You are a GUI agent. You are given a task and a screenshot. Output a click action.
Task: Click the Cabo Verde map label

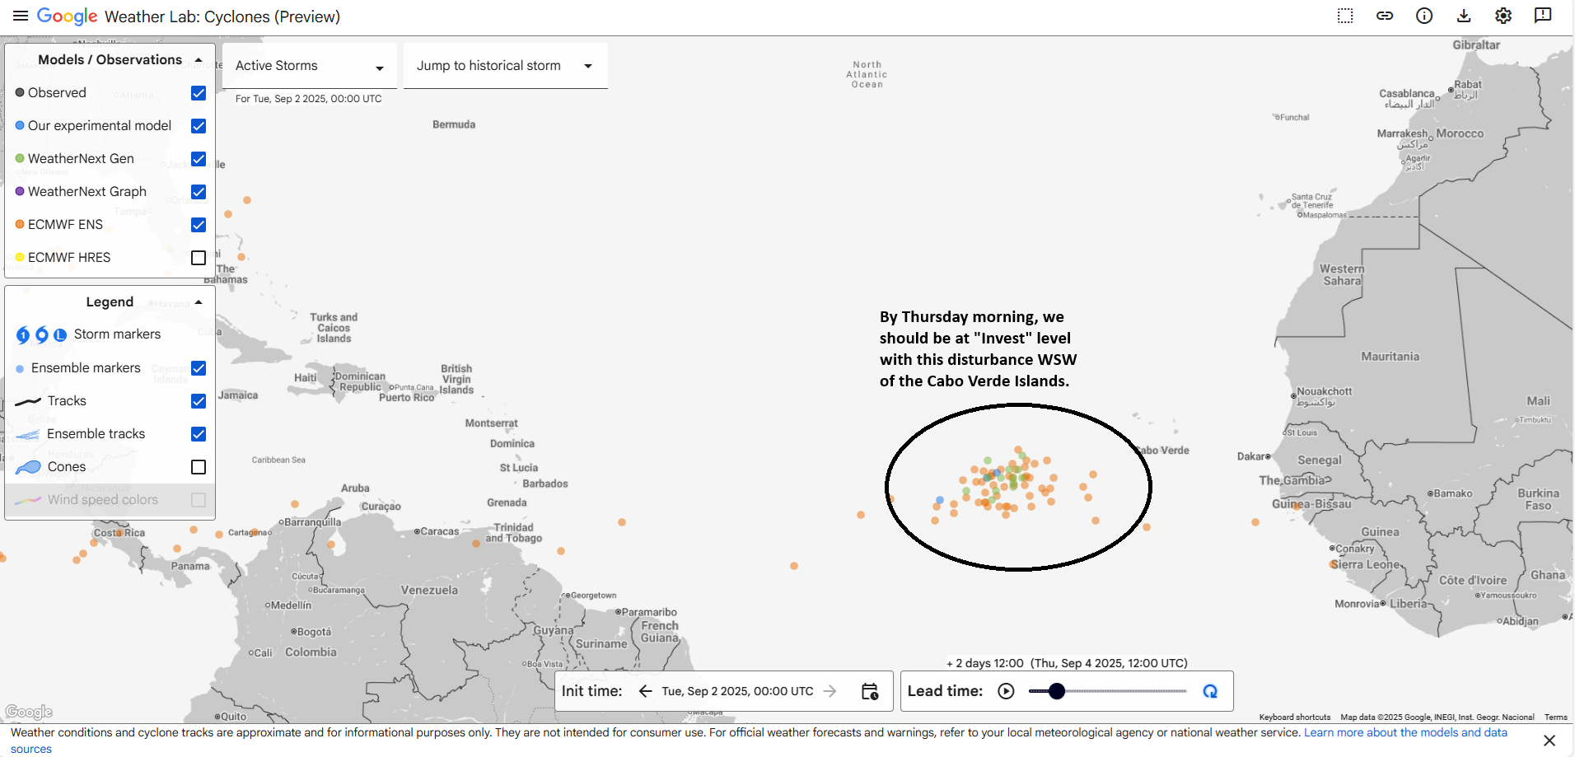1162,451
